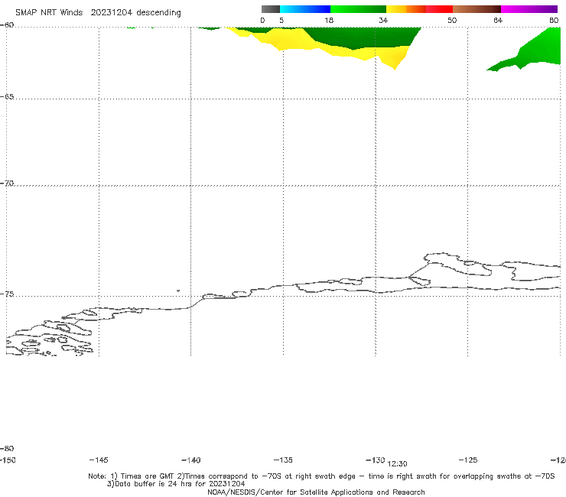Click the longitude label "-125"
This screenshot has height=497, width=566.
tap(468, 460)
